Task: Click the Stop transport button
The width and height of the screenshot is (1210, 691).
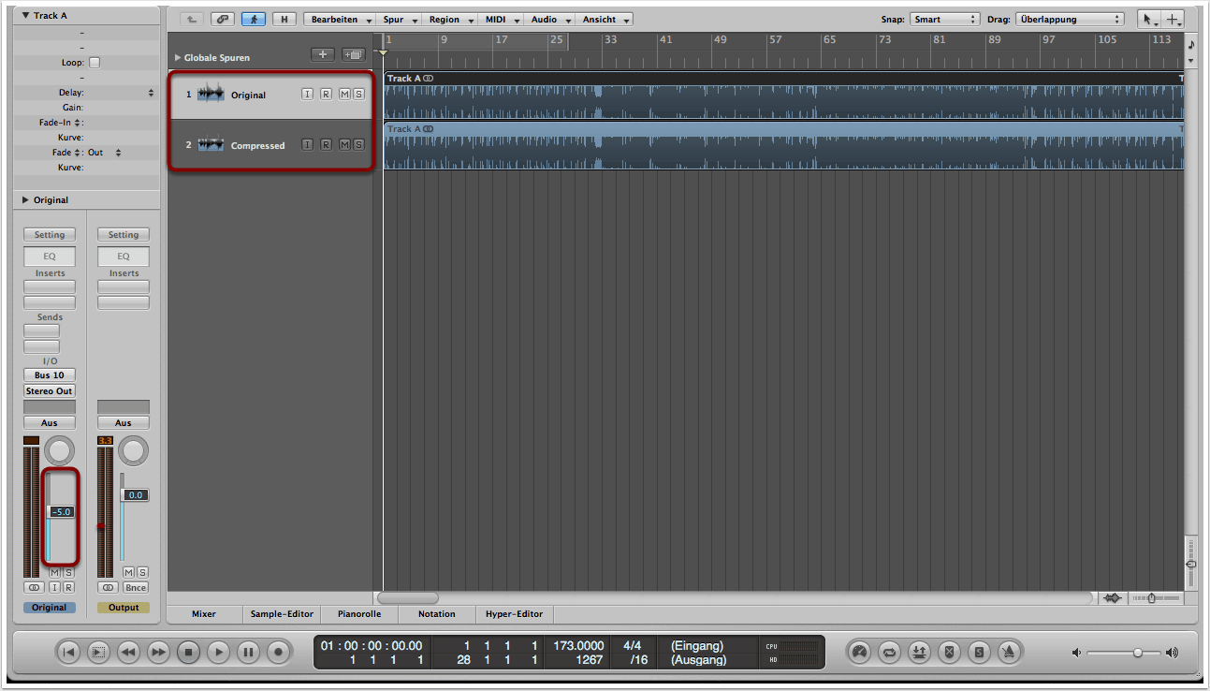Action: (188, 652)
